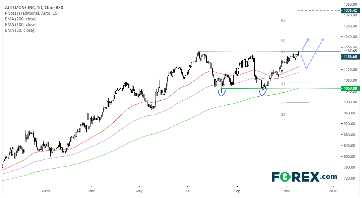
Task: Click the P pivot level label
Action: click(x=282, y=72)
